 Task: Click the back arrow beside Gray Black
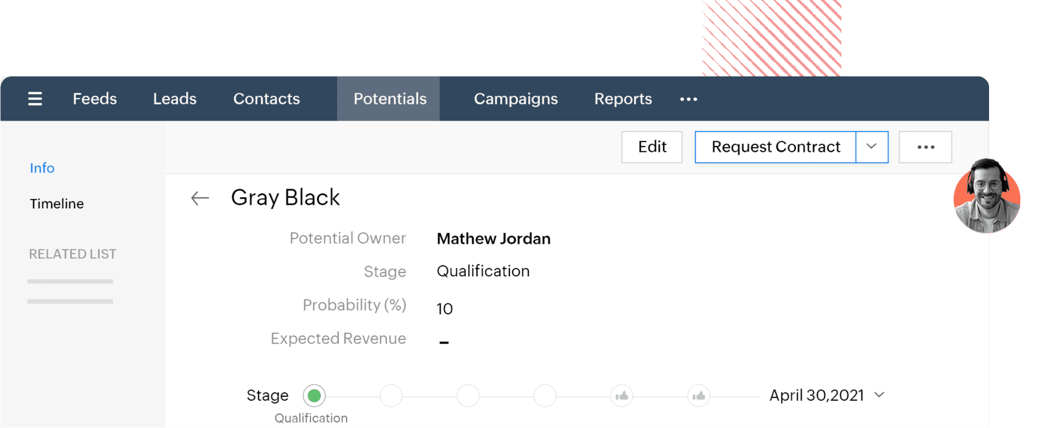[x=200, y=198]
